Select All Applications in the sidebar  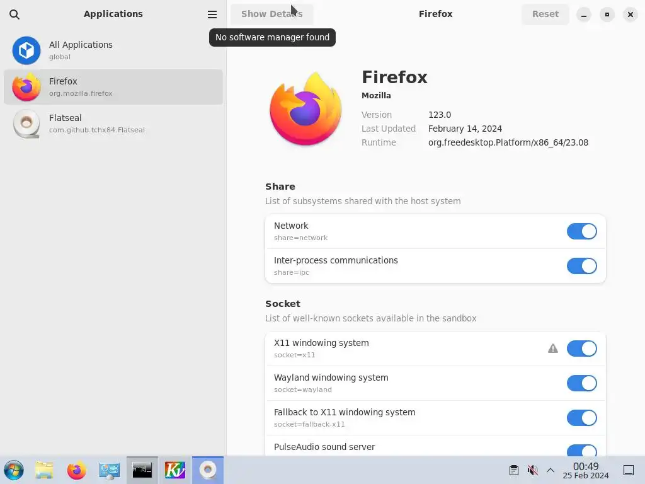tap(113, 50)
